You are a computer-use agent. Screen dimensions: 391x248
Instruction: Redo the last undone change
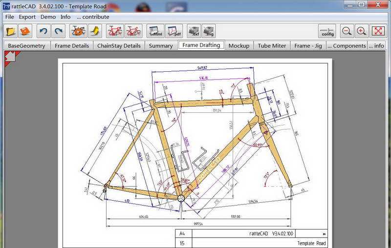coord(58,31)
